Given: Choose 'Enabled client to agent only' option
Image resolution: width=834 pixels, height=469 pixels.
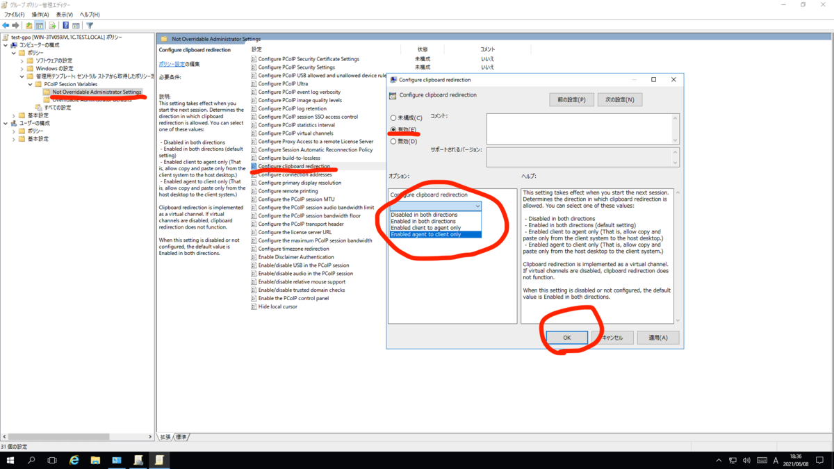Looking at the screenshot, I should 436,228.
